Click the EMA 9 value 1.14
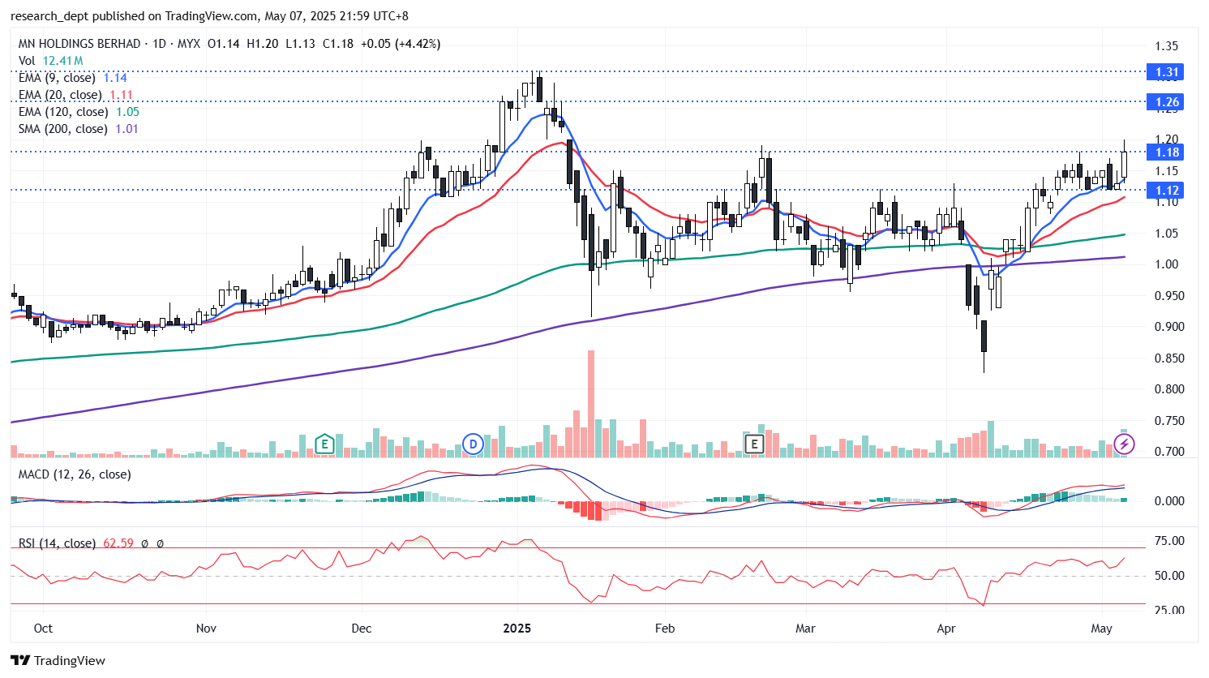This screenshot has height=678, width=1209. 115,78
